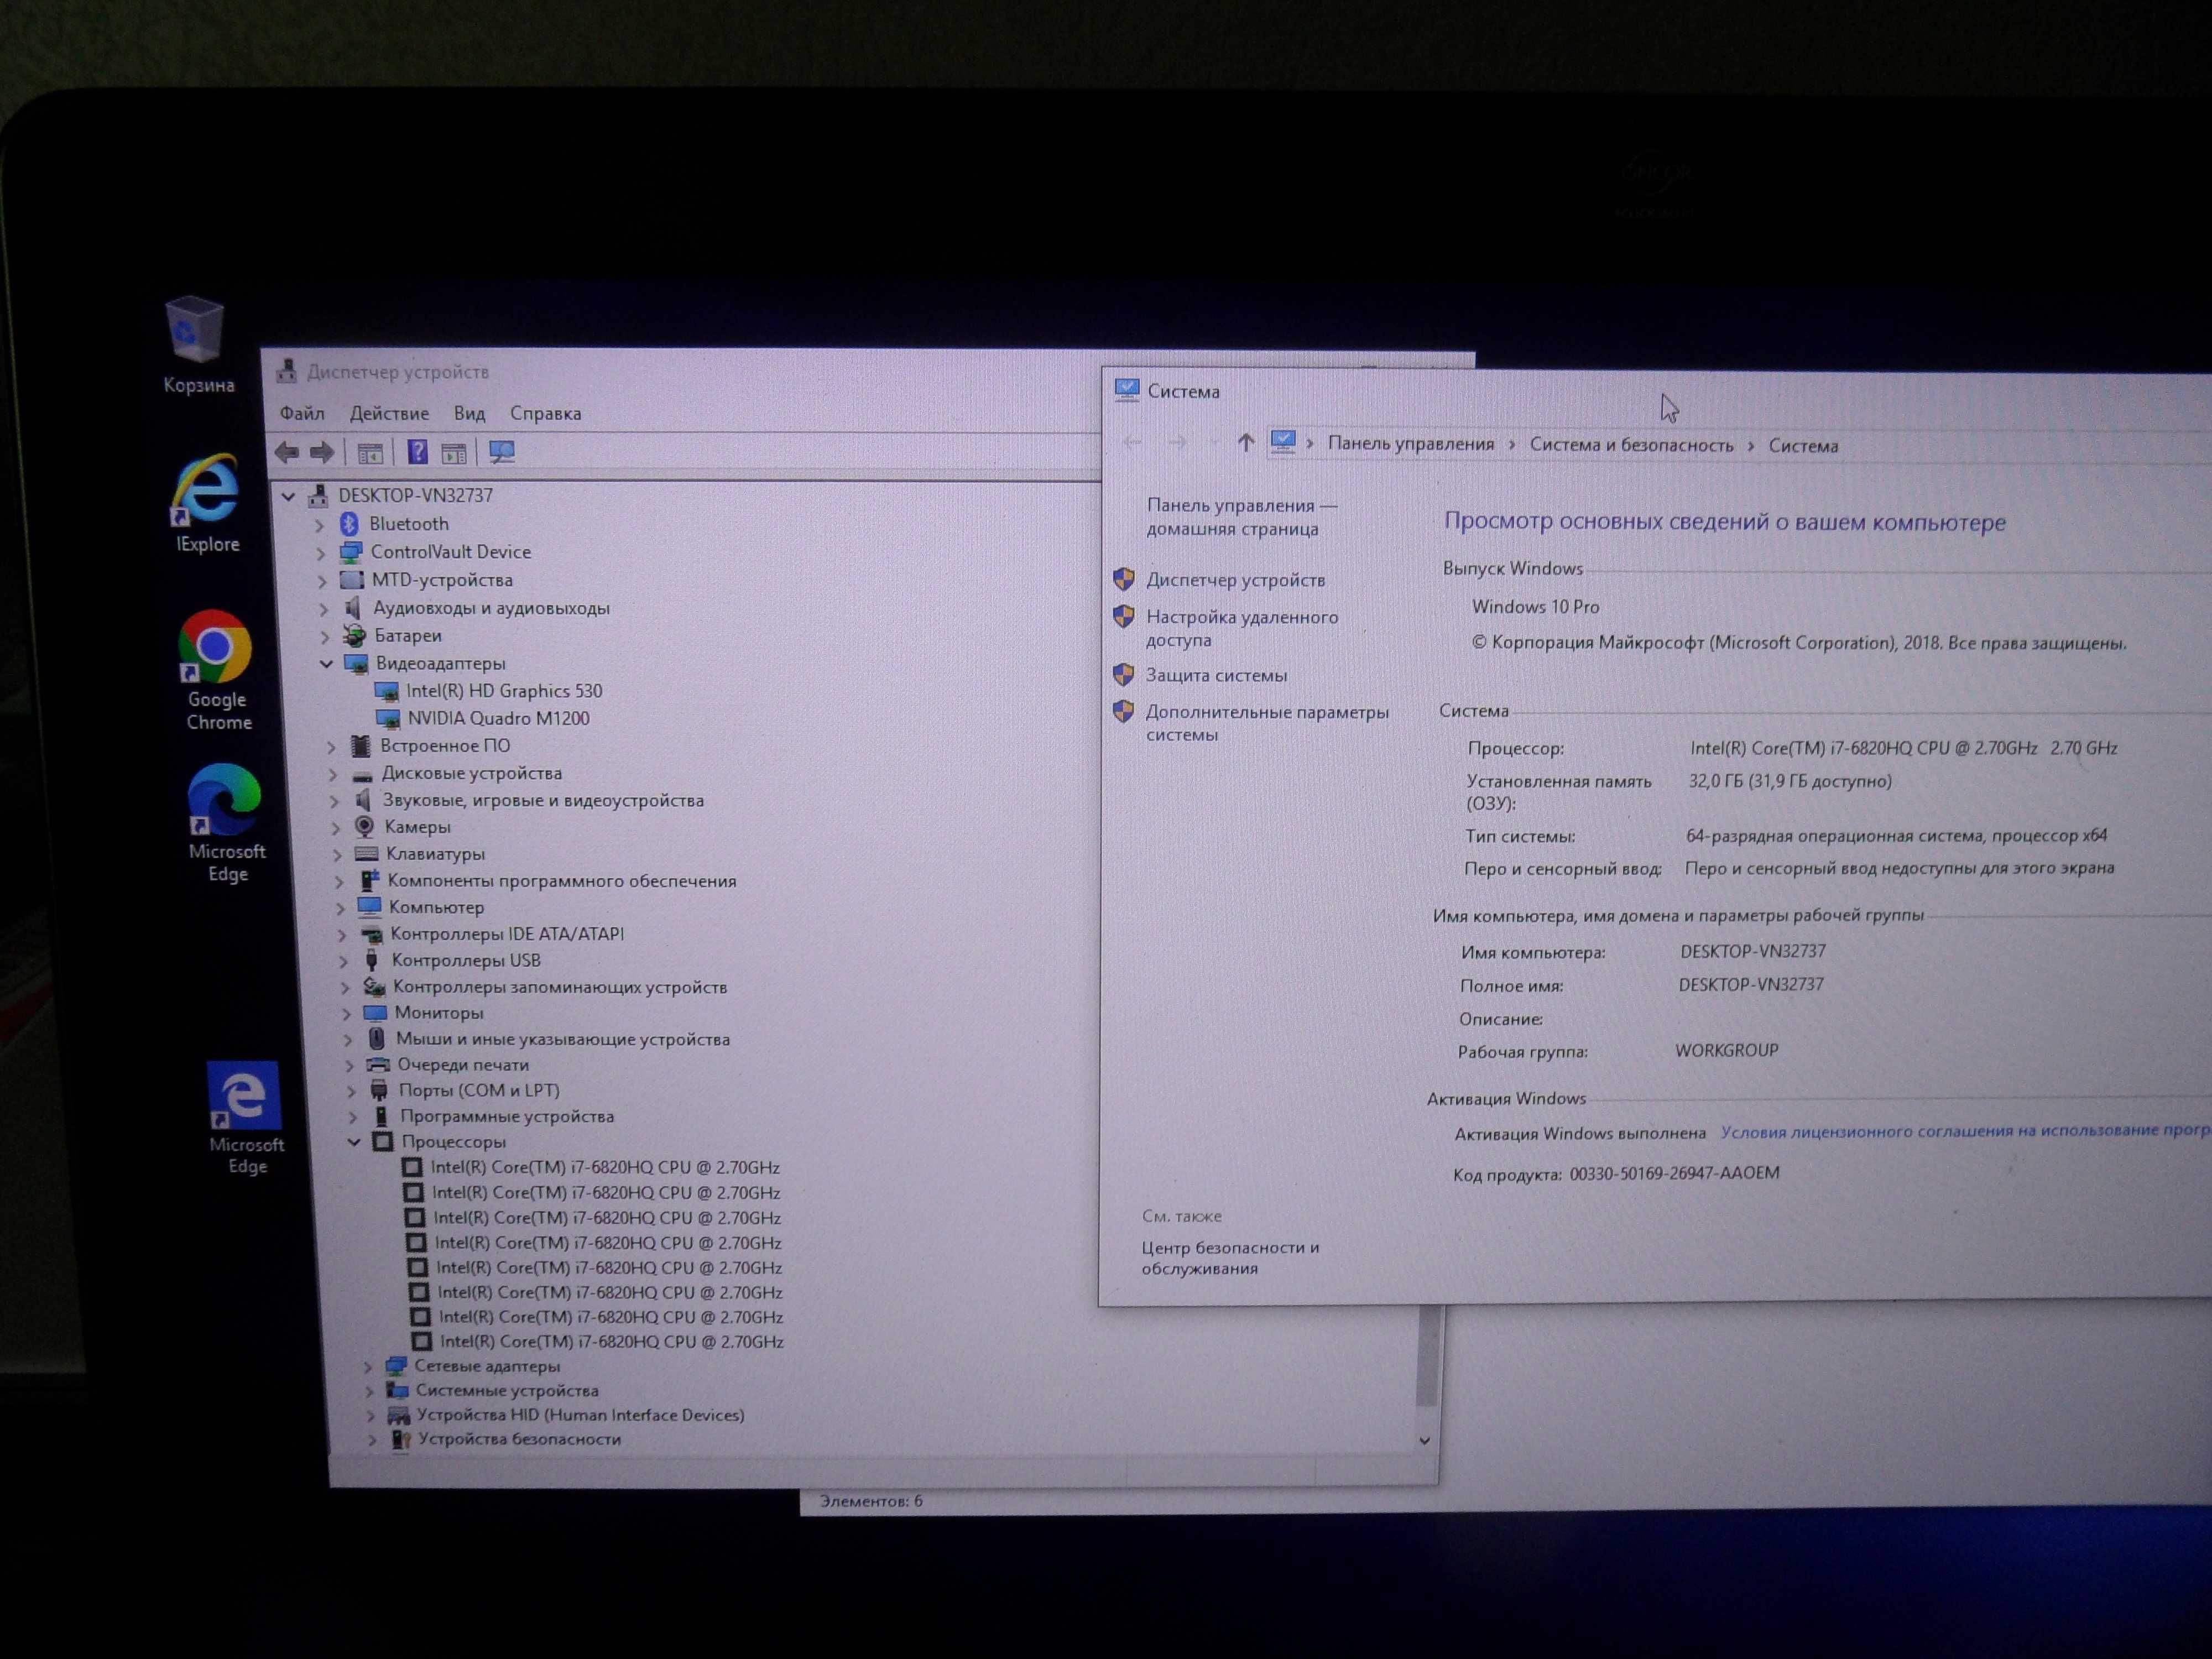This screenshot has width=2212, height=1659.
Task: Collapse the Видеоадаптеры category
Action: (x=326, y=663)
